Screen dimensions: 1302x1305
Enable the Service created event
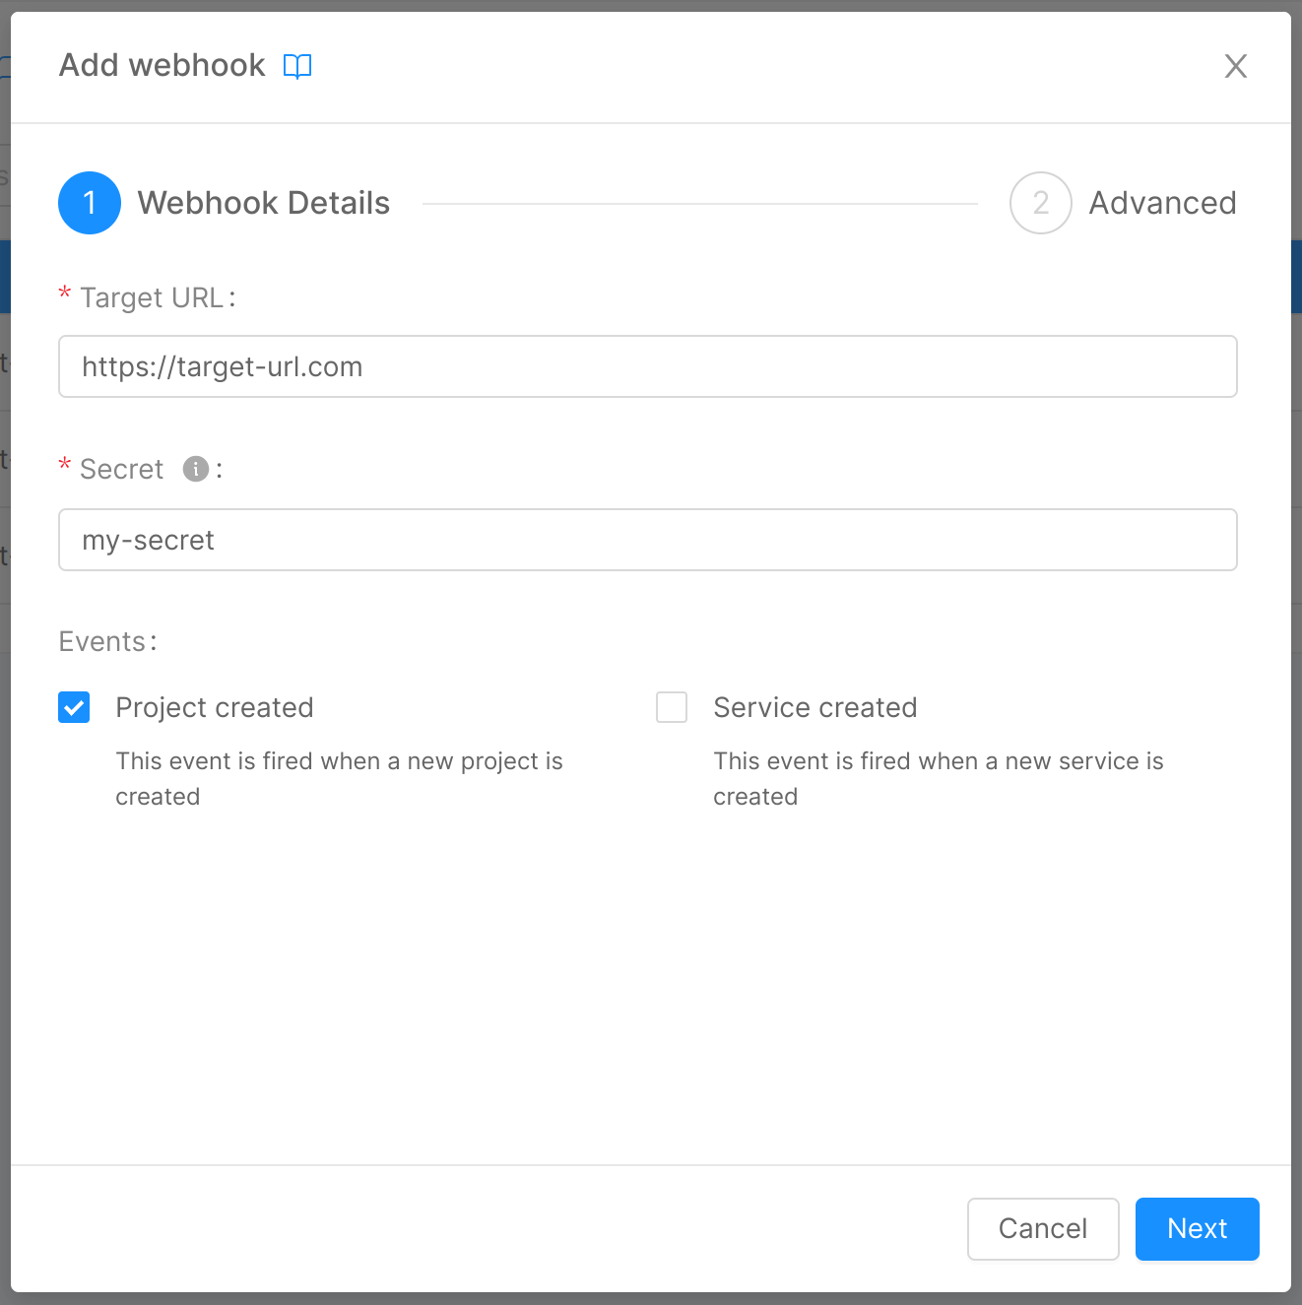672,707
